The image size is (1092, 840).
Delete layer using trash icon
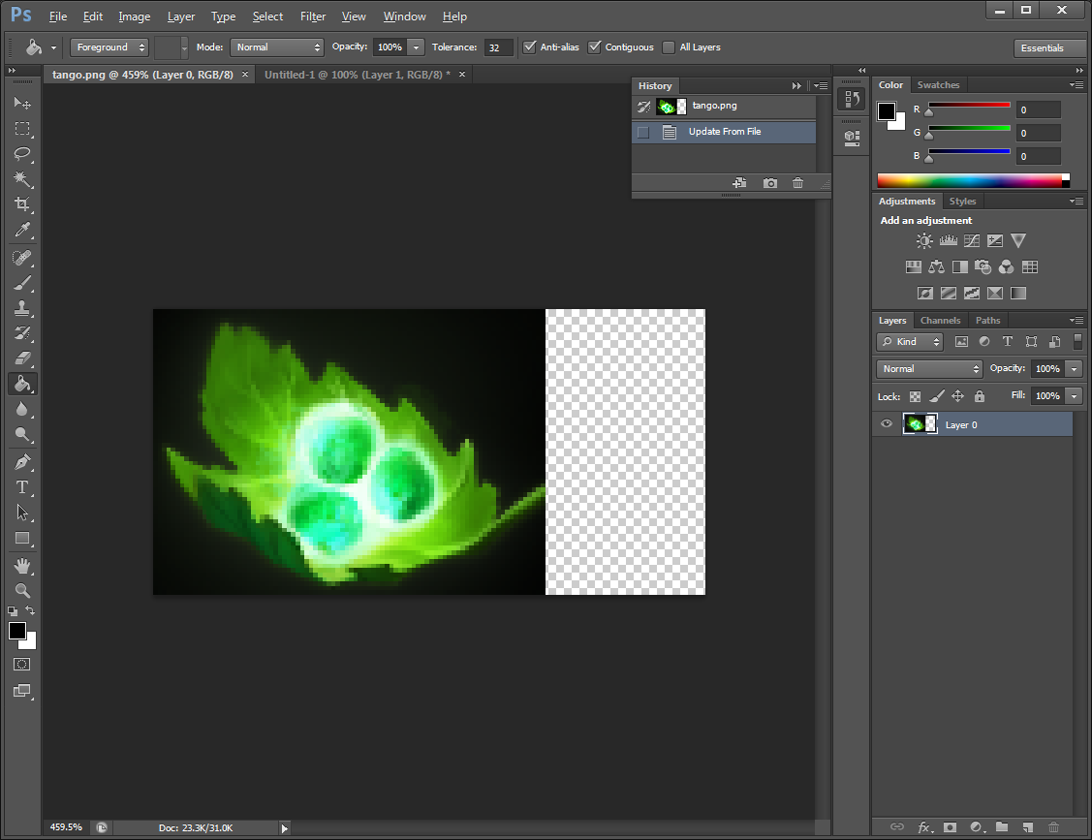tap(1053, 826)
